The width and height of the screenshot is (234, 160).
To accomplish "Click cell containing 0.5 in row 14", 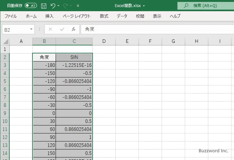I will click(74, 153).
